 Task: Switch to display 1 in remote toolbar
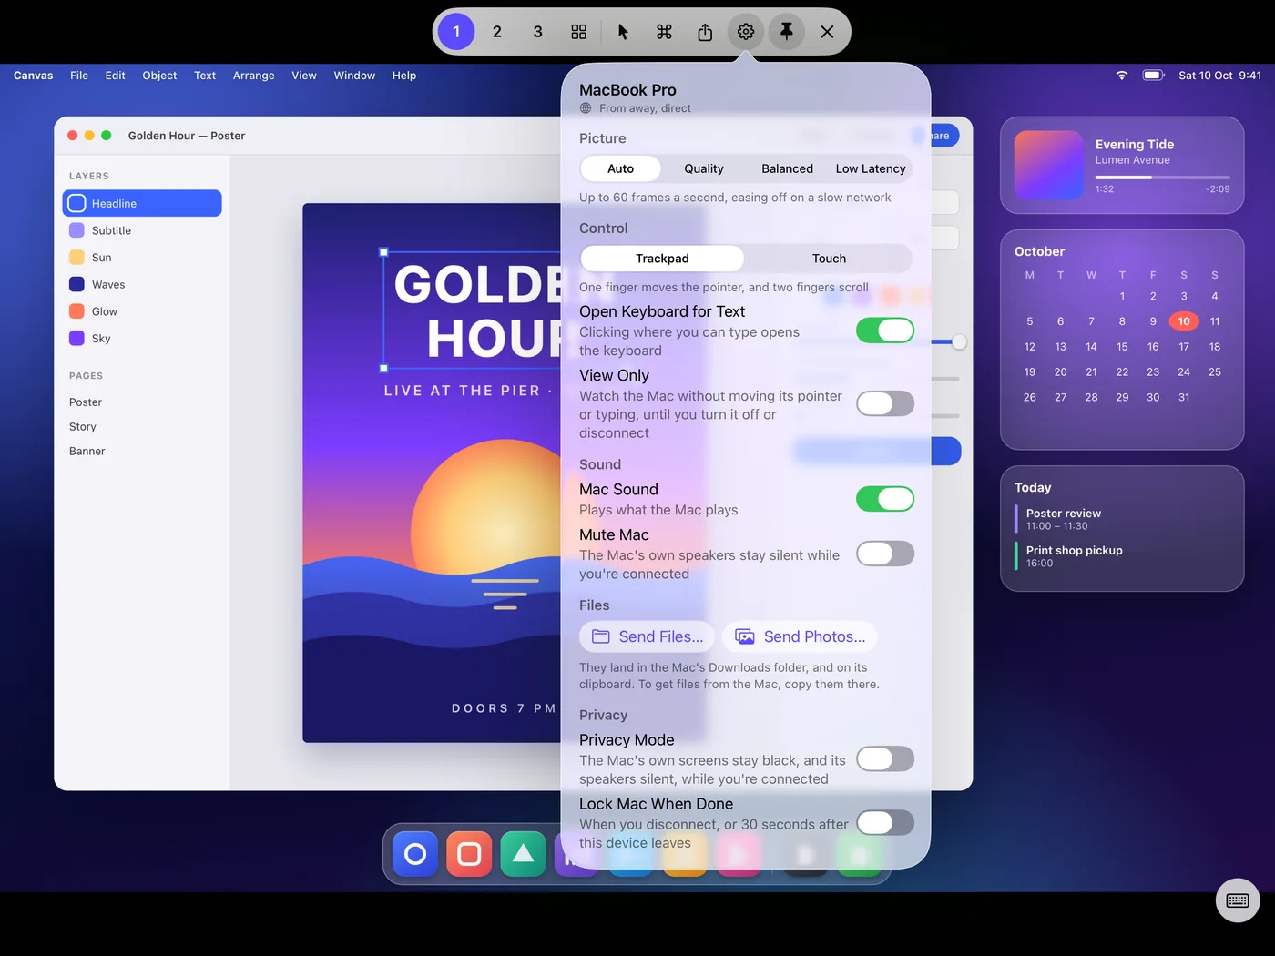point(456,32)
